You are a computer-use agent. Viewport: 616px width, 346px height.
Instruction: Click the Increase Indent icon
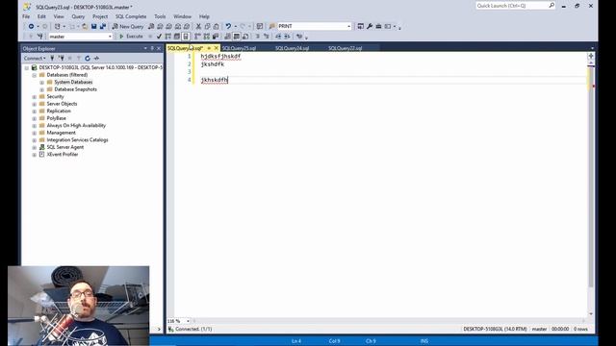(x=287, y=37)
